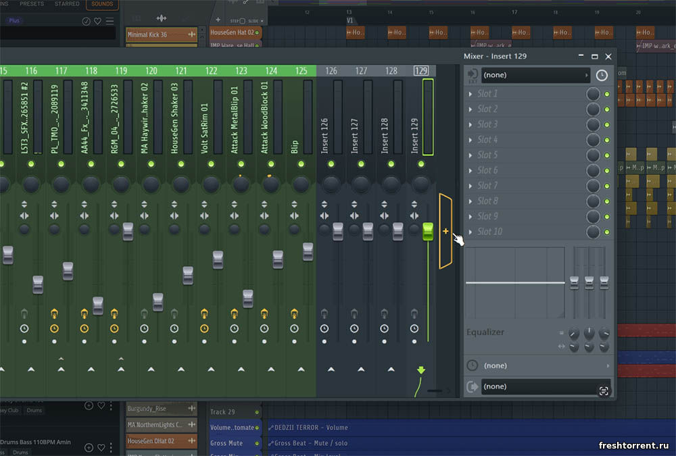Click the clock icon beside lower (none) selector
676x456 pixels.
[473, 365]
